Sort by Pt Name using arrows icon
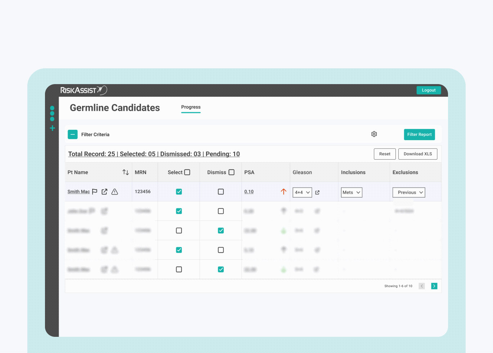 pos(126,172)
